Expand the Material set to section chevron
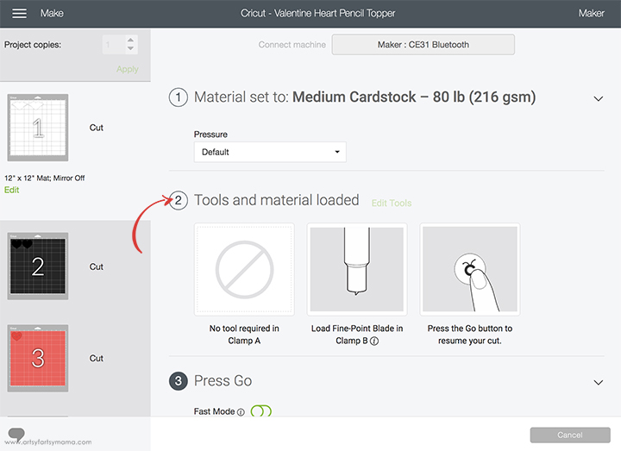Viewport: 621px width, 451px height. [598, 98]
